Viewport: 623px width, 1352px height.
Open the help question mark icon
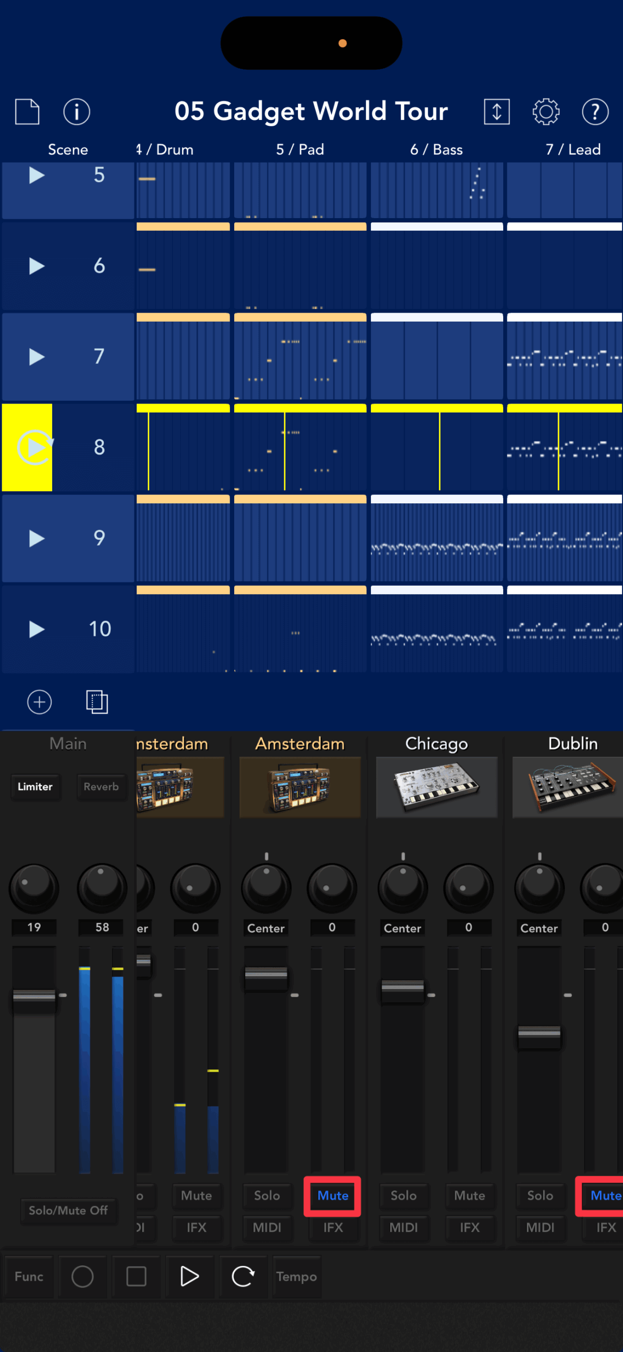tap(595, 111)
